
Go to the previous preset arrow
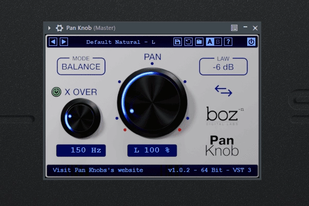click(53, 42)
